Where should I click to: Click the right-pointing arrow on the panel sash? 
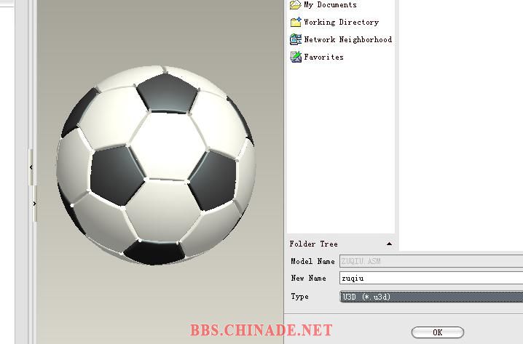35,204
